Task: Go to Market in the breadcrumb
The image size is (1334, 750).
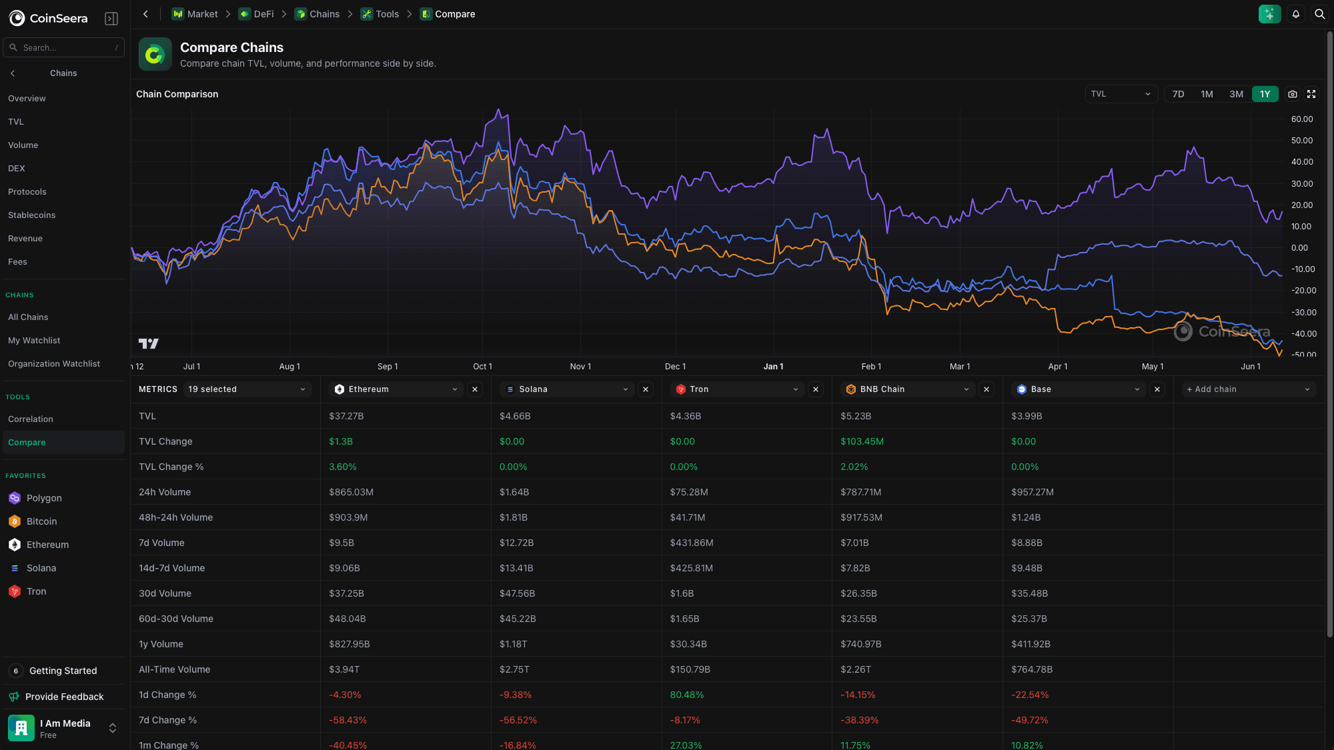Action: pos(195,14)
